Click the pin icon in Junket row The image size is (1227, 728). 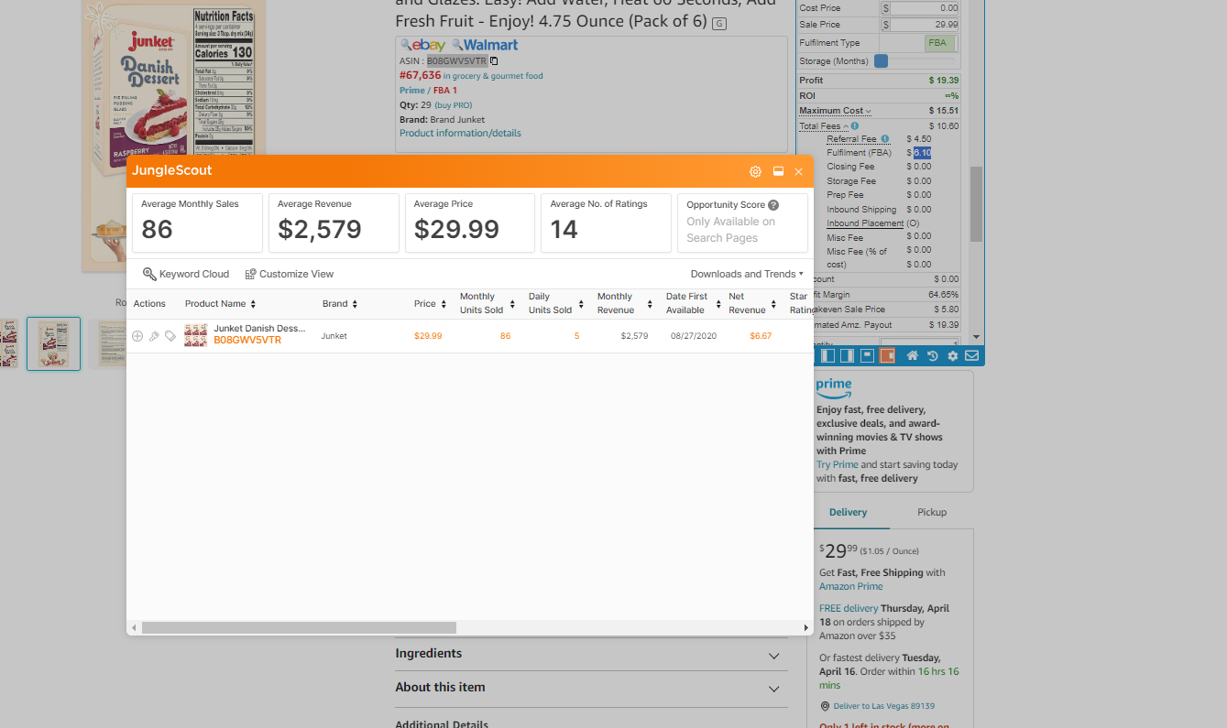pyautogui.click(x=154, y=336)
